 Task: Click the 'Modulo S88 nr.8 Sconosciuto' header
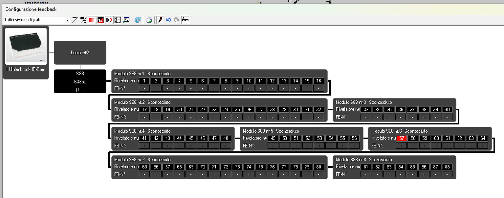point(364,160)
